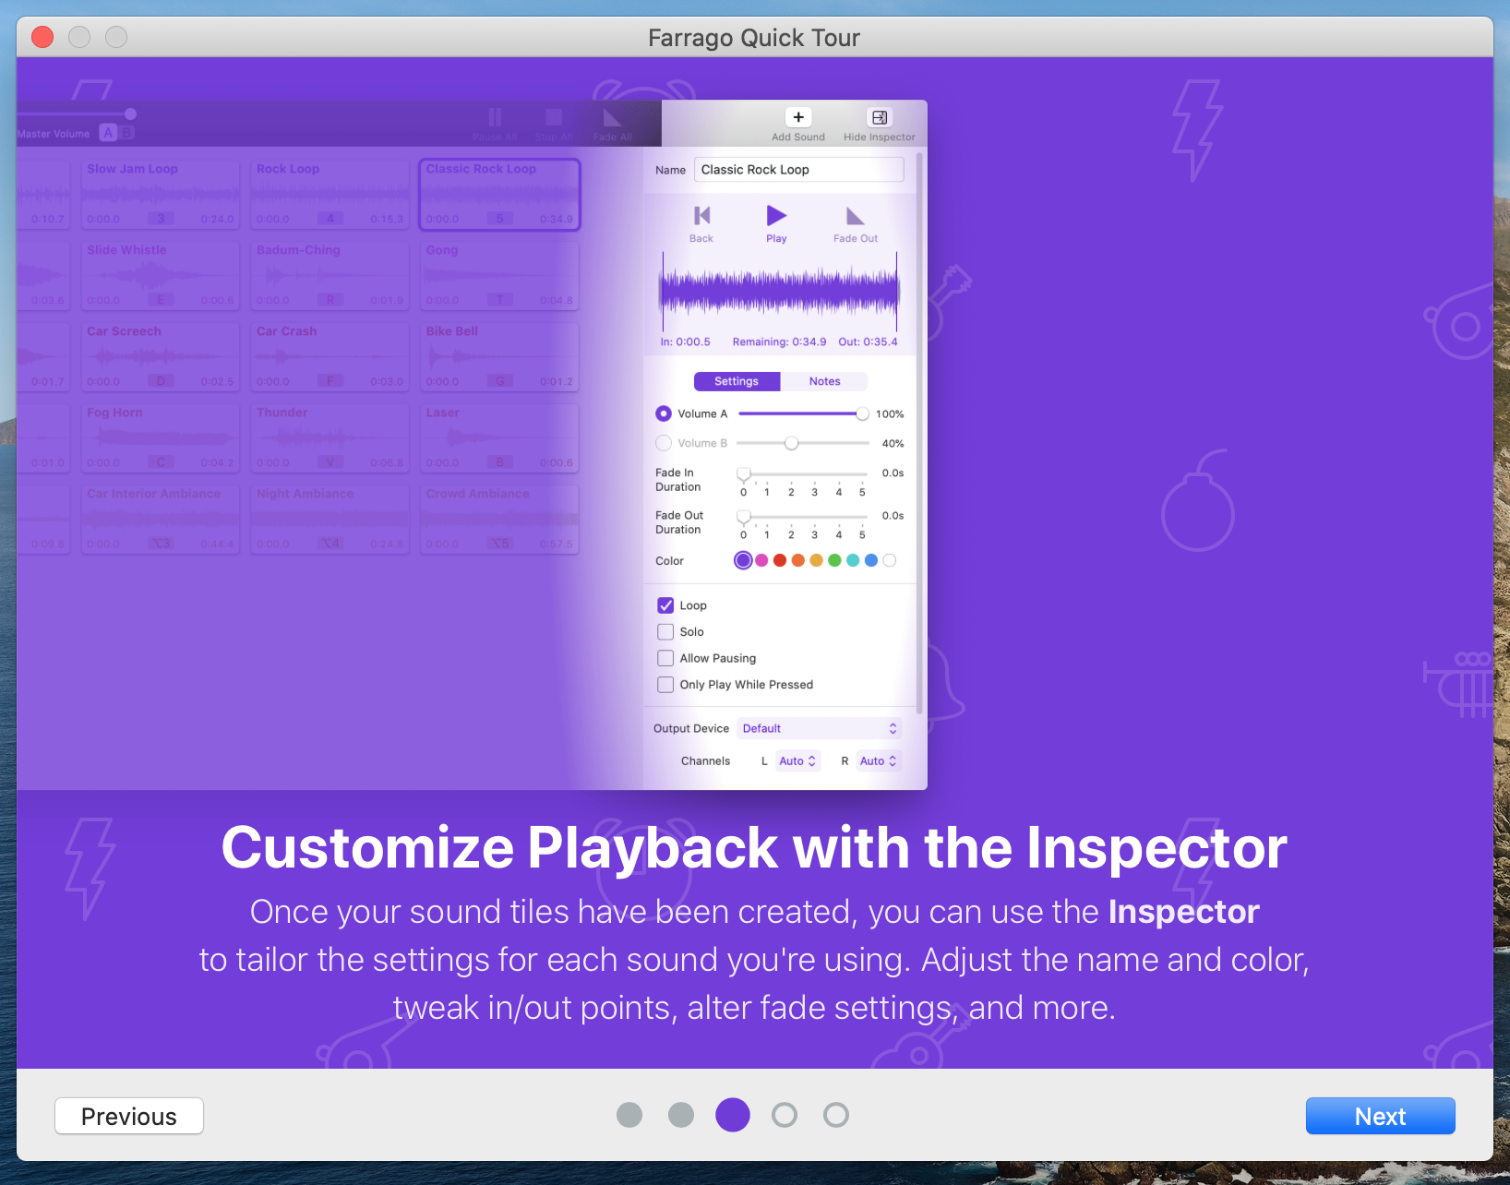Open the Output Device dropdown
Image resolution: width=1510 pixels, height=1185 pixels.
point(820,728)
